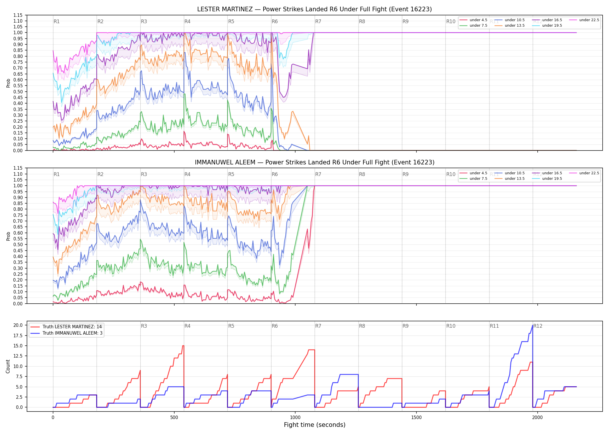Click 'Truth IMMANUWEL ALEEM: 3' legend text
The height and width of the screenshot is (435, 609).
click(x=72, y=333)
